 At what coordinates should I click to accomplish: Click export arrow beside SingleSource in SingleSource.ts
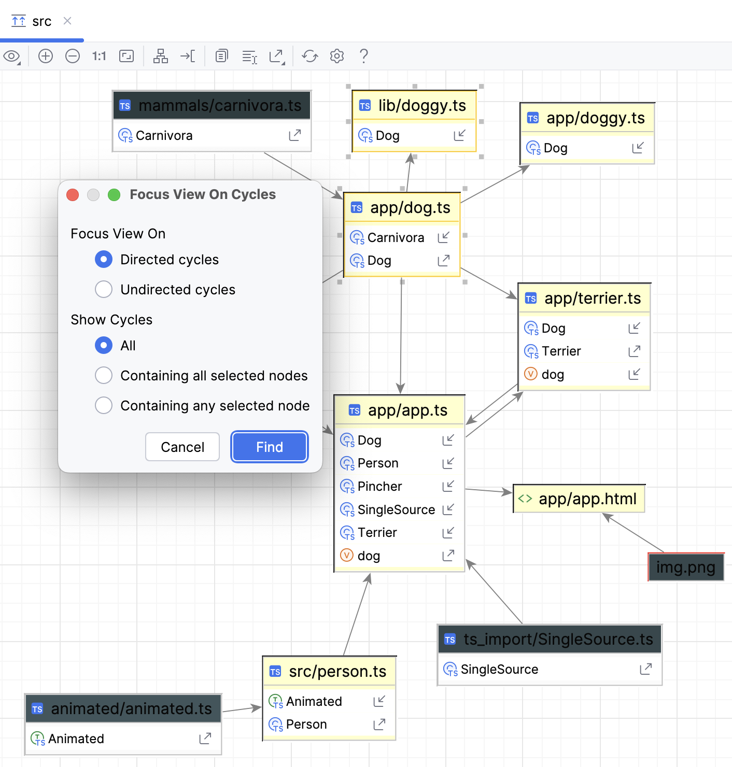coord(645,669)
